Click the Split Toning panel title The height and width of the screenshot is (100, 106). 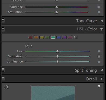(86, 70)
